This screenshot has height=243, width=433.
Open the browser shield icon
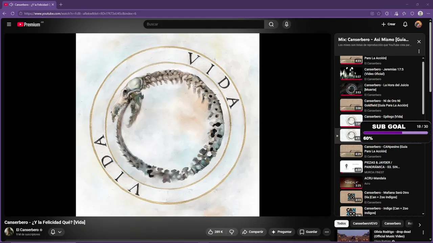[412, 13]
